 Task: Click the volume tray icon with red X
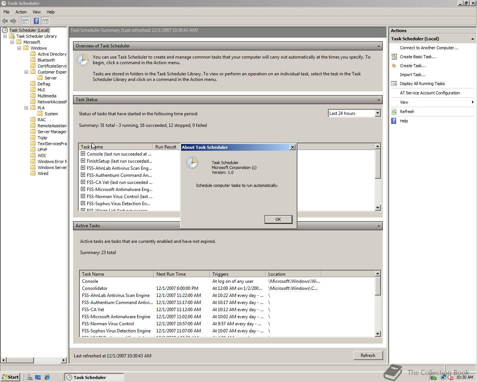[x=451, y=378]
